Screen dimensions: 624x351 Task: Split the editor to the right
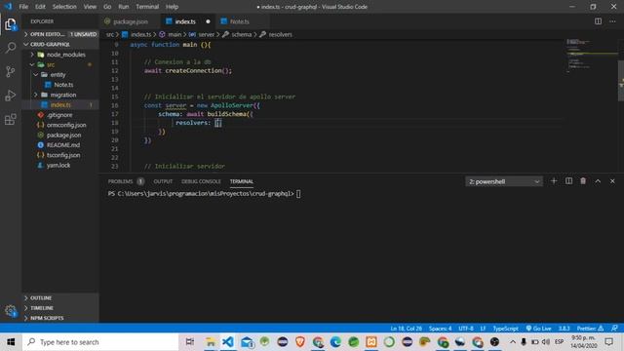click(598, 21)
